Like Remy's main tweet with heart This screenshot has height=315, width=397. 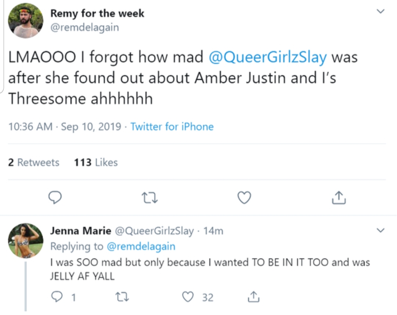click(244, 197)
